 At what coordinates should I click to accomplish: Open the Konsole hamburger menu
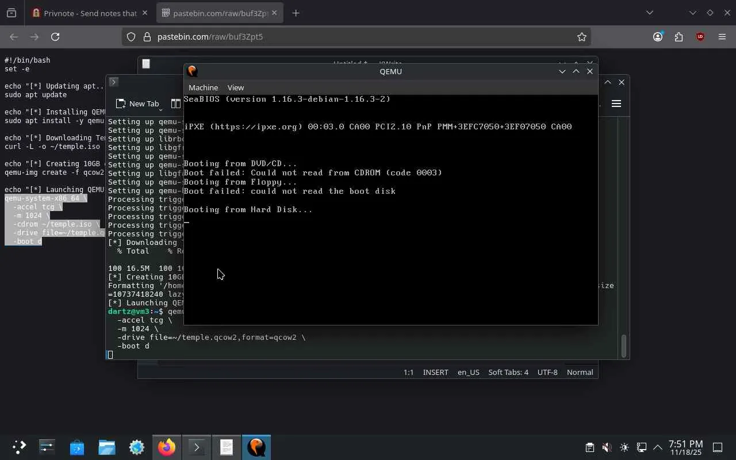[x=616, y=103]
